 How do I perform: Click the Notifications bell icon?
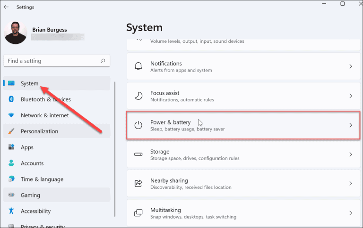138,66
